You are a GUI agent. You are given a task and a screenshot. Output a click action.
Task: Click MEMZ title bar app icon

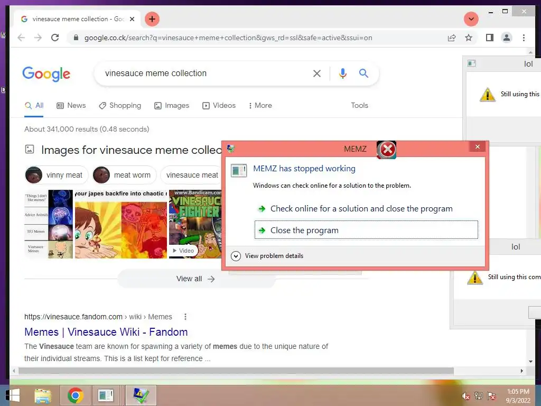point(231,149)
